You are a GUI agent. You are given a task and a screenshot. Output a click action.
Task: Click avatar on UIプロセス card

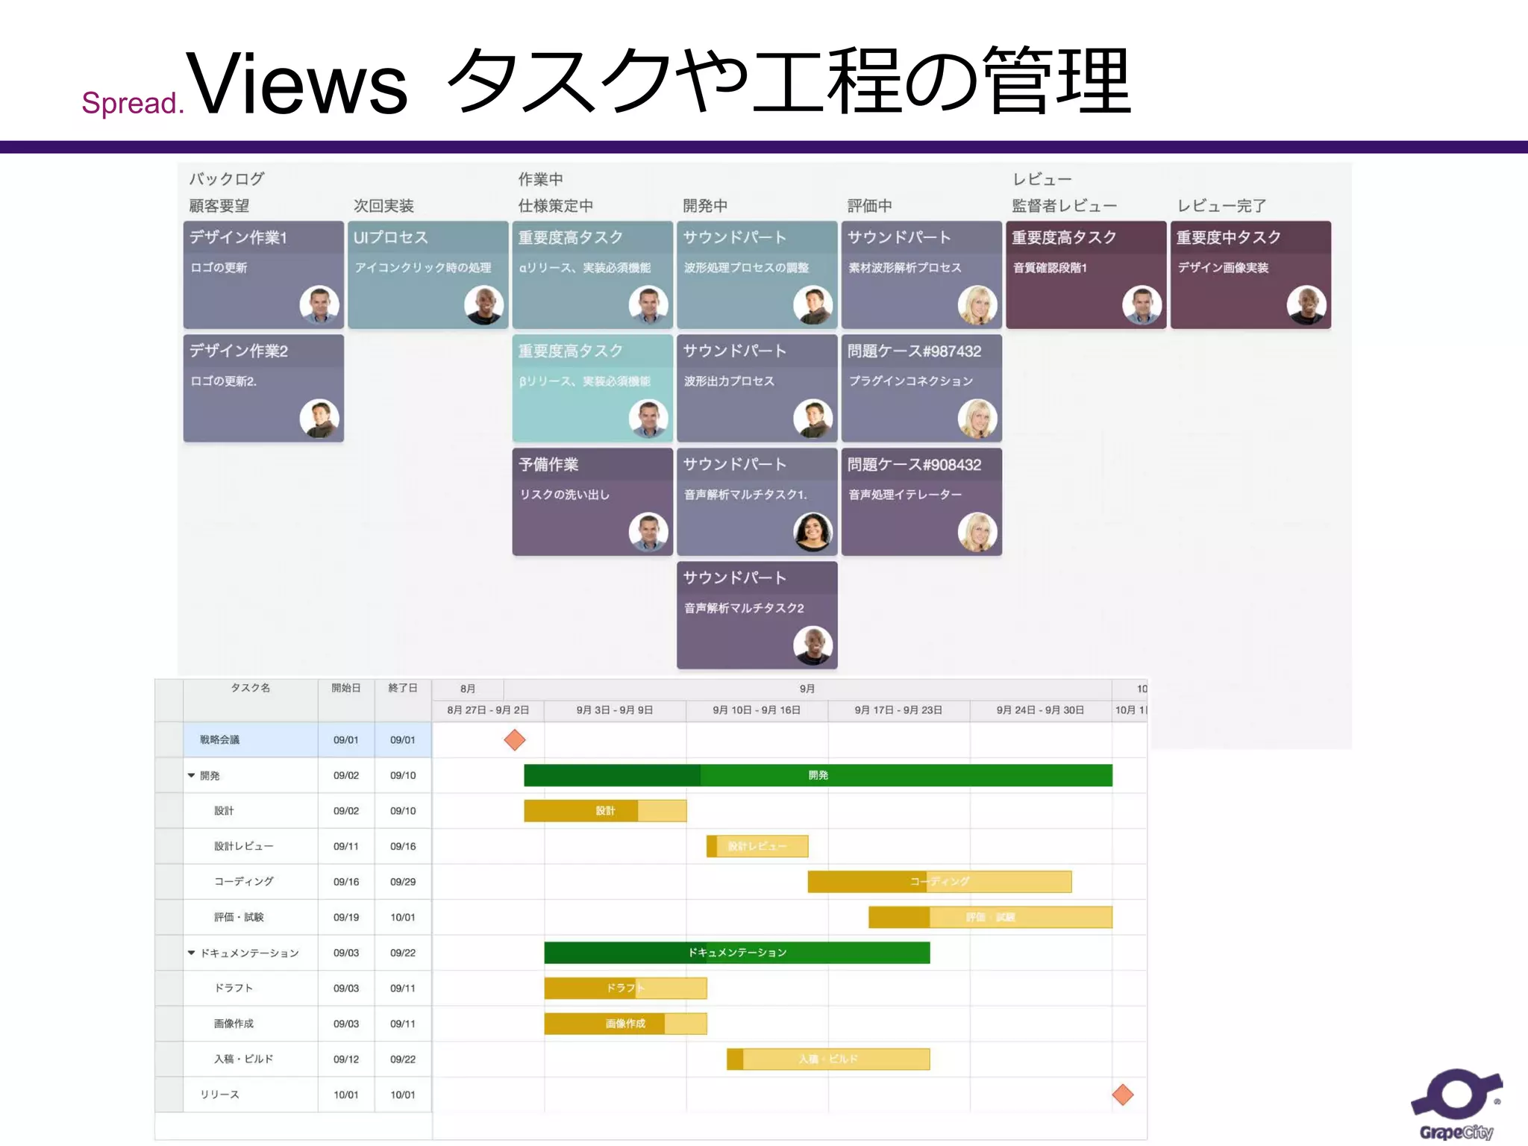484,304
